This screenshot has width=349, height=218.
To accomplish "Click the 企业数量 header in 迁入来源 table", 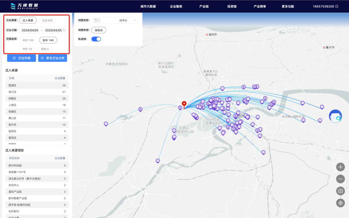I will (x=60, y=78).
